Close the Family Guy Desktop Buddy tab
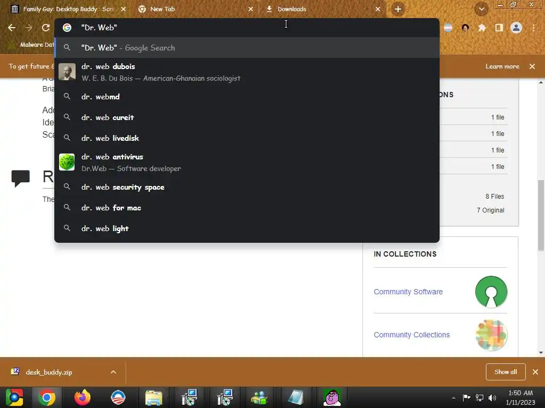This screenshot has height=408, width=545. 123,10
